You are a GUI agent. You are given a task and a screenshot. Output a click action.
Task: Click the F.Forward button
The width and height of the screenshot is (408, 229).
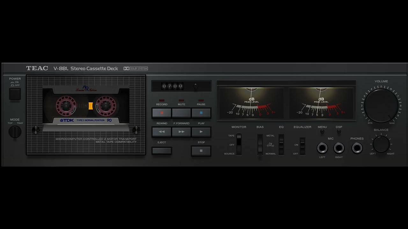(x=181, y=132)
